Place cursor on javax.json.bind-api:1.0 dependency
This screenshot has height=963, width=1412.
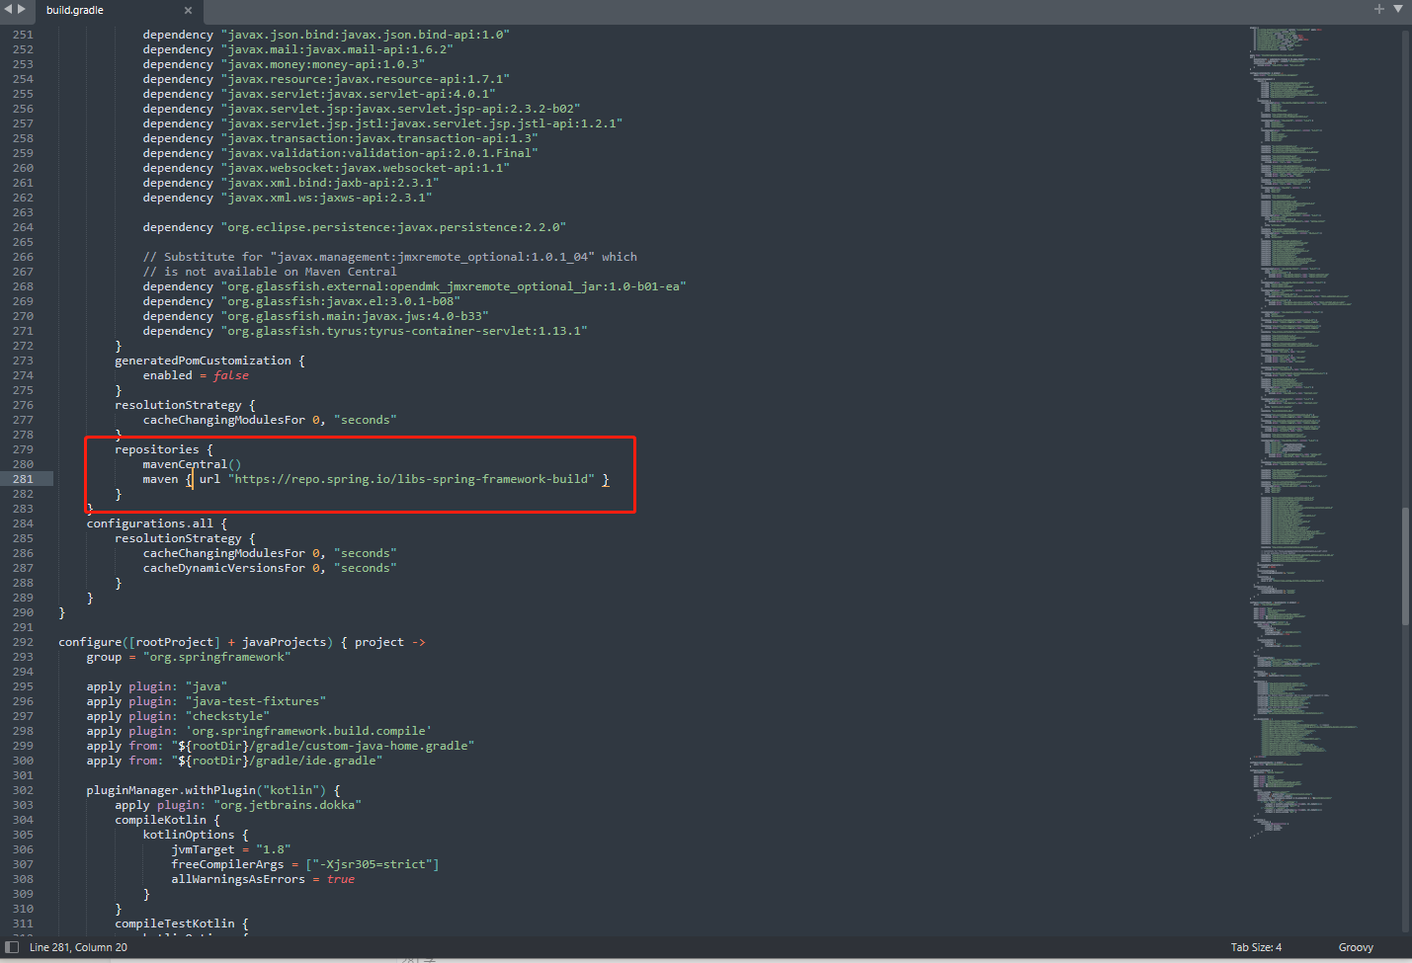(x=326, y=35)
